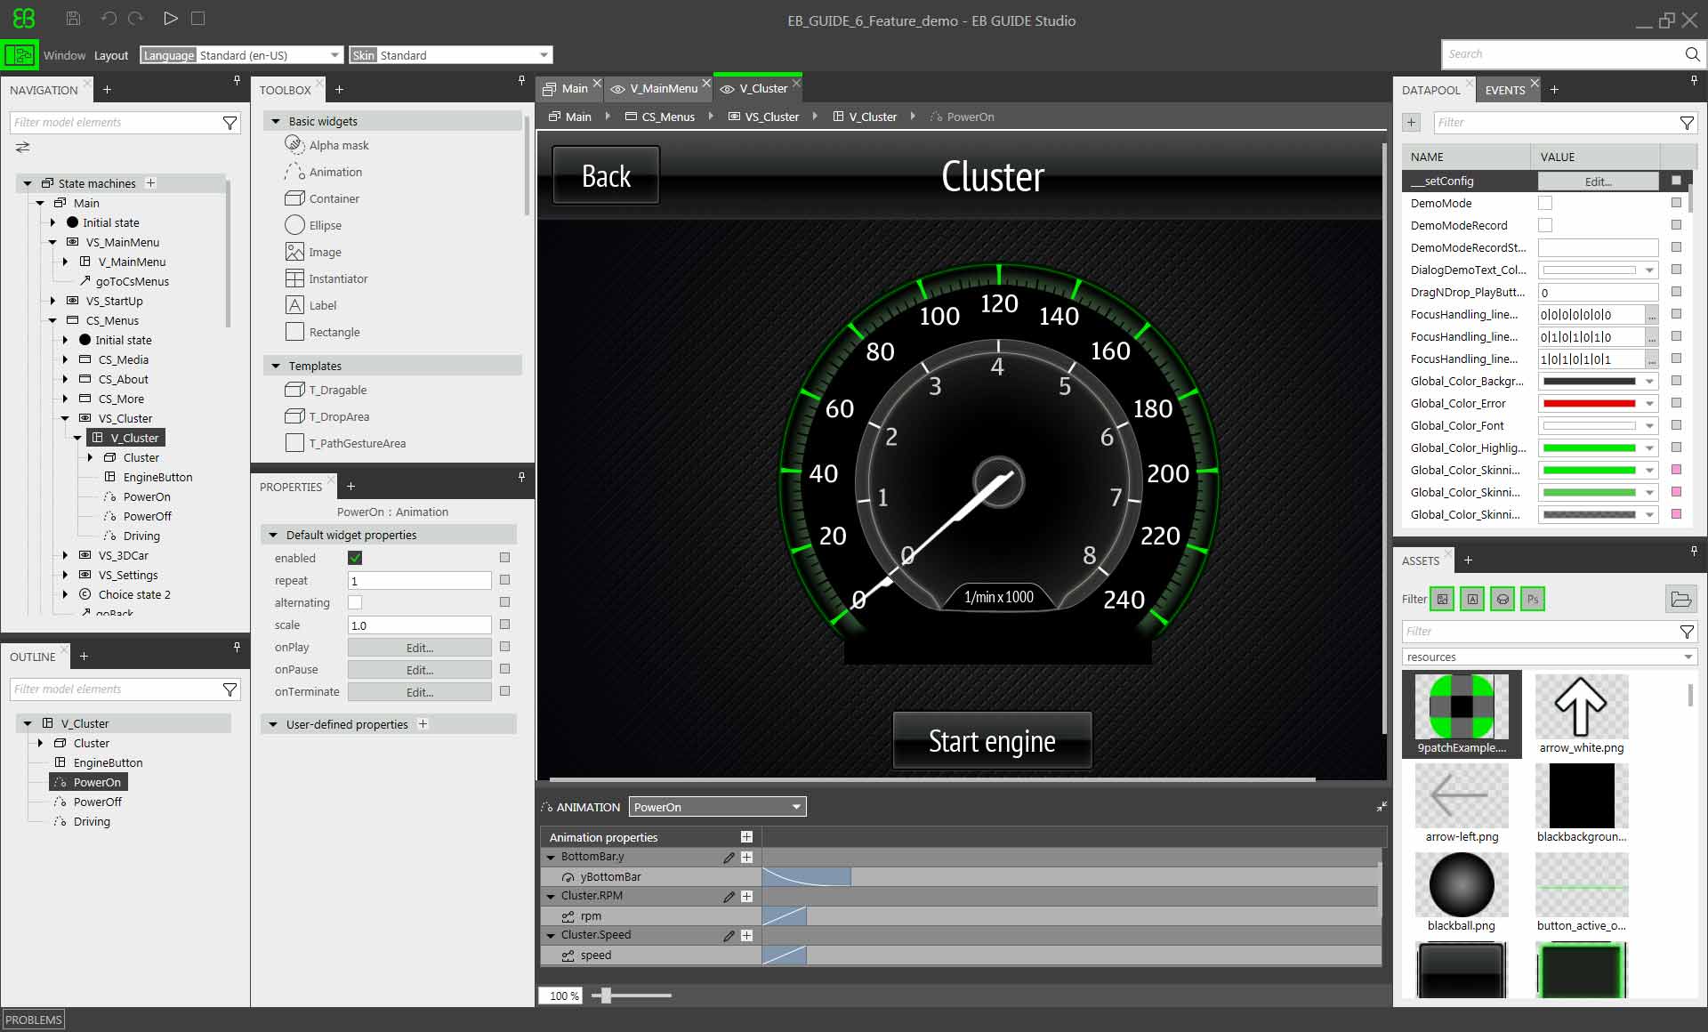
Task: Click the Undo arrow icon
Action: click(109, 19)
